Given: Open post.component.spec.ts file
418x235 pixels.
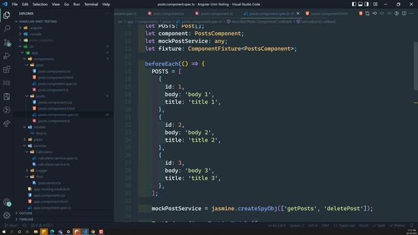Looking at the screenshot, I should coord(57,84).
